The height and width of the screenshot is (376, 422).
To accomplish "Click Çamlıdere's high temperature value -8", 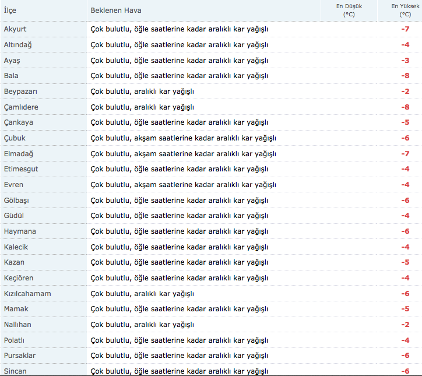I will pos(405,107).
